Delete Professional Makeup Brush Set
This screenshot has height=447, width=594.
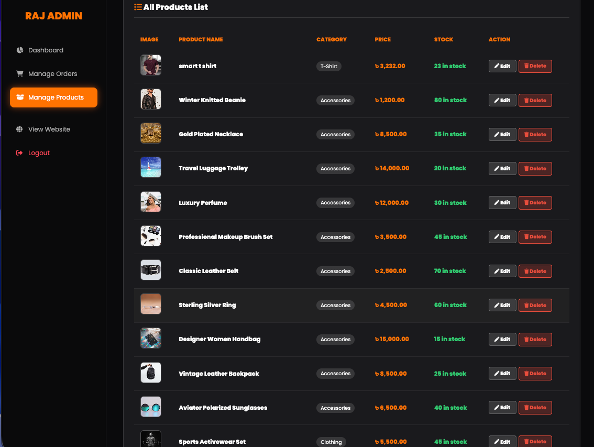pyautogui.click(x=535, y=237)
